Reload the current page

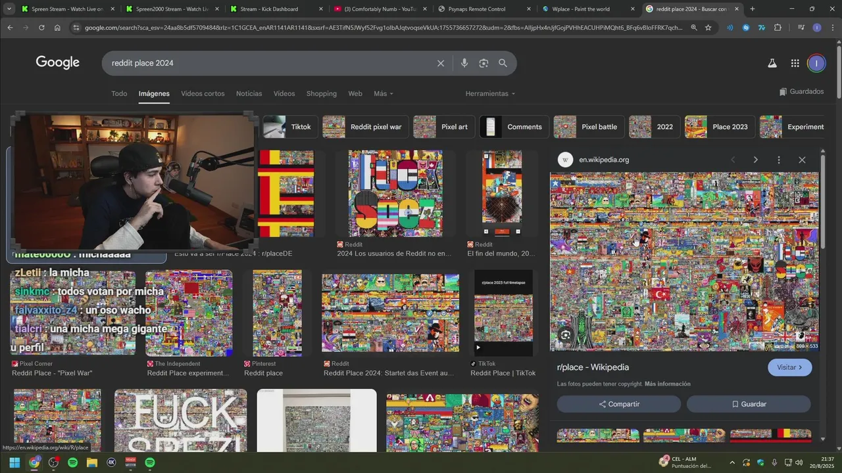coord(41,28)
